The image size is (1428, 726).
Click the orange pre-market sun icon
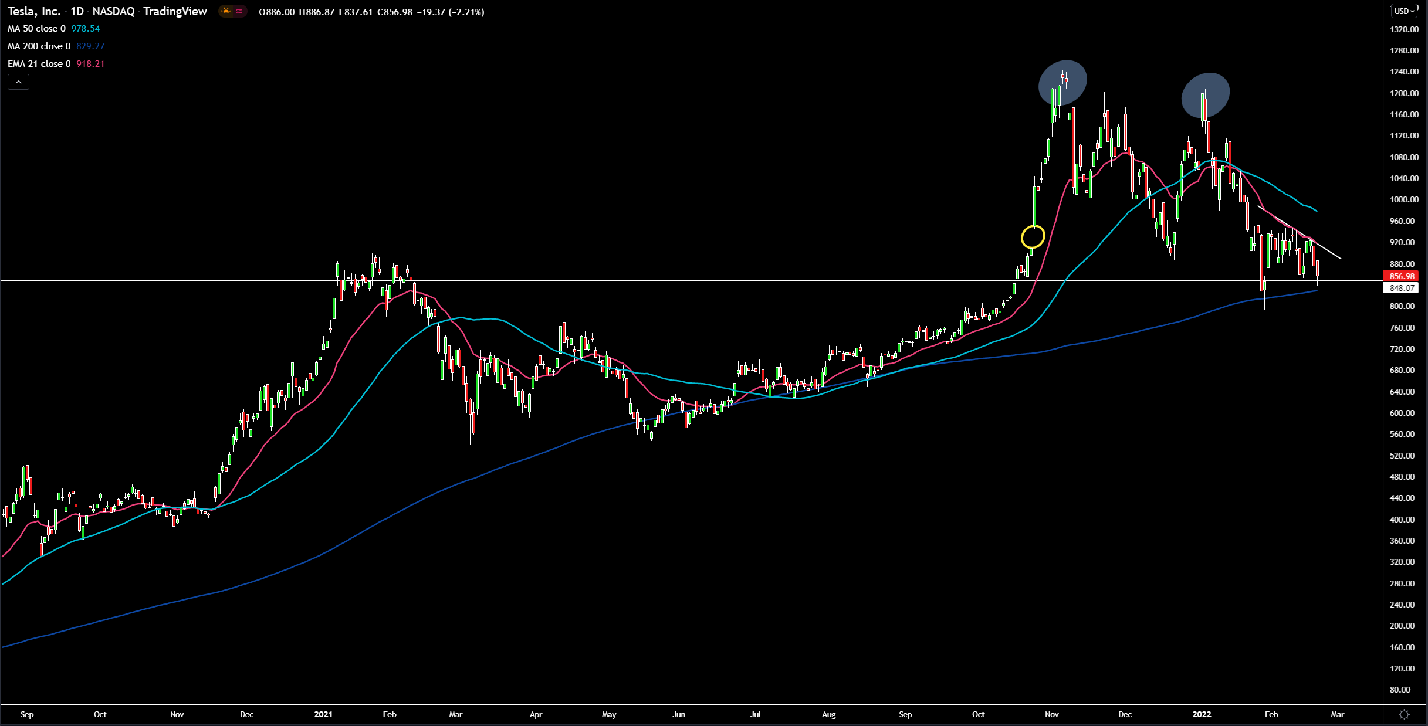tap(226, 11)
